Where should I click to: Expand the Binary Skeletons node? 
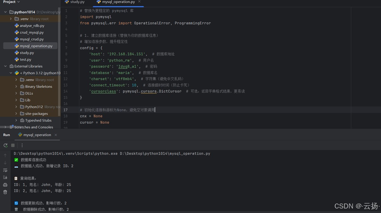coord(16,86)
